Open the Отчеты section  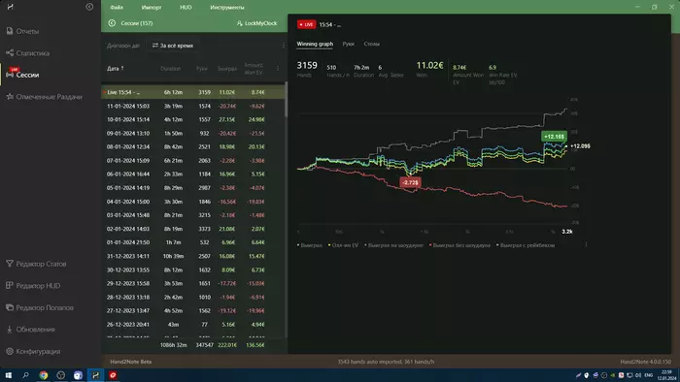[x=22, y=31]
